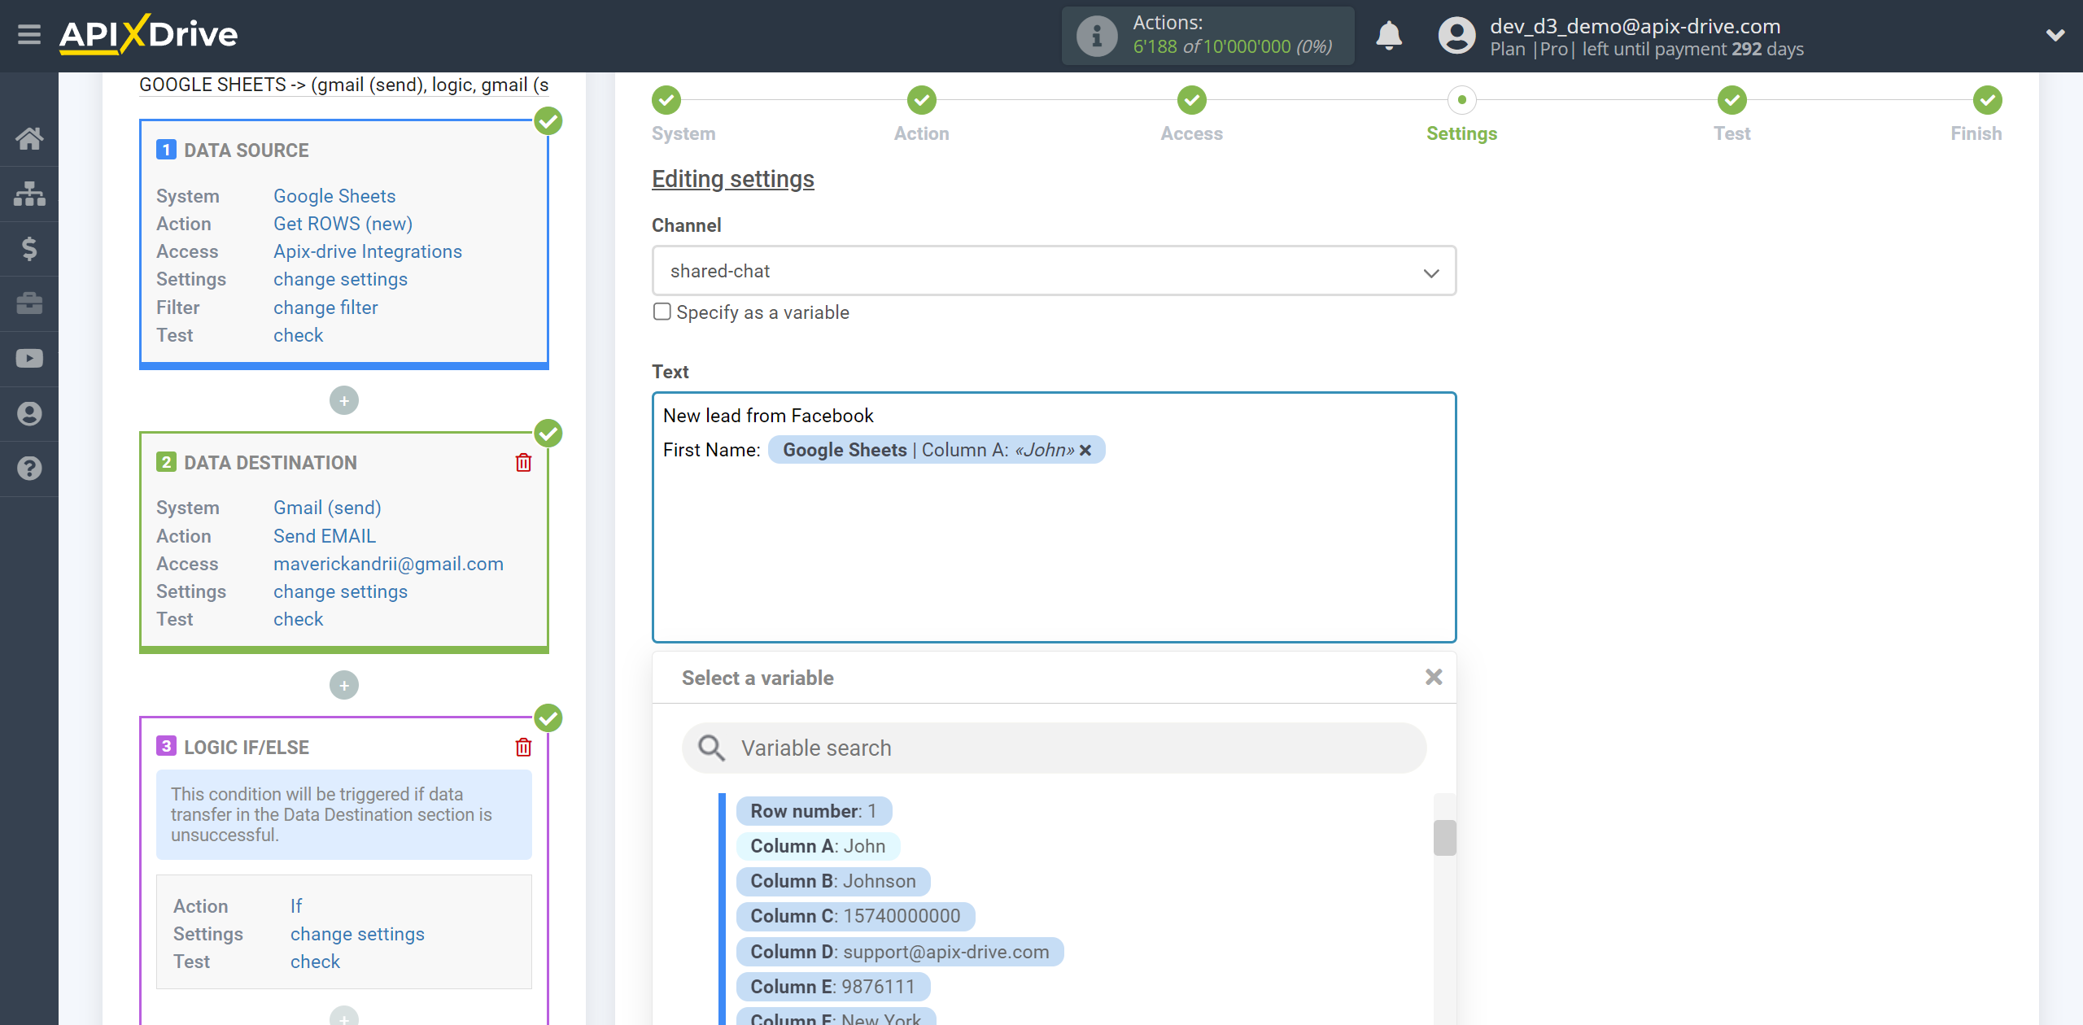Click change settings in Logic block
This screenshot has width=2083, height=1025.
357,934
